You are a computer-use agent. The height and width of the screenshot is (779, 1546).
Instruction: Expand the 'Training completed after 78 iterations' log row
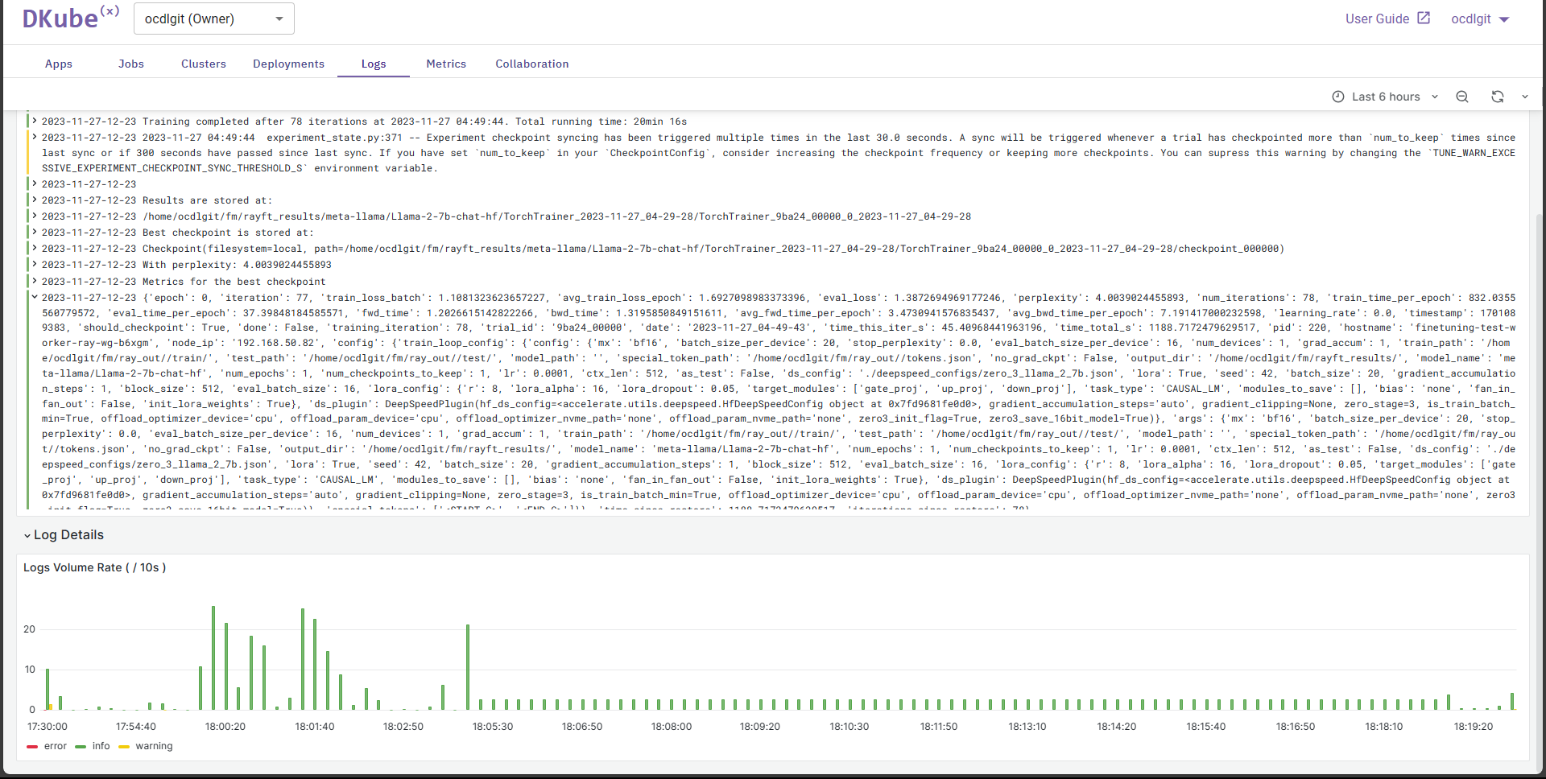35,122
